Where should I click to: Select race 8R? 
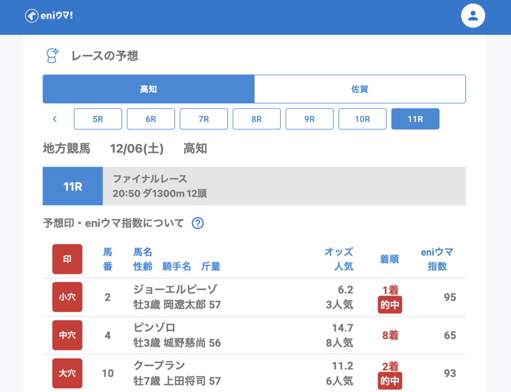256,119
